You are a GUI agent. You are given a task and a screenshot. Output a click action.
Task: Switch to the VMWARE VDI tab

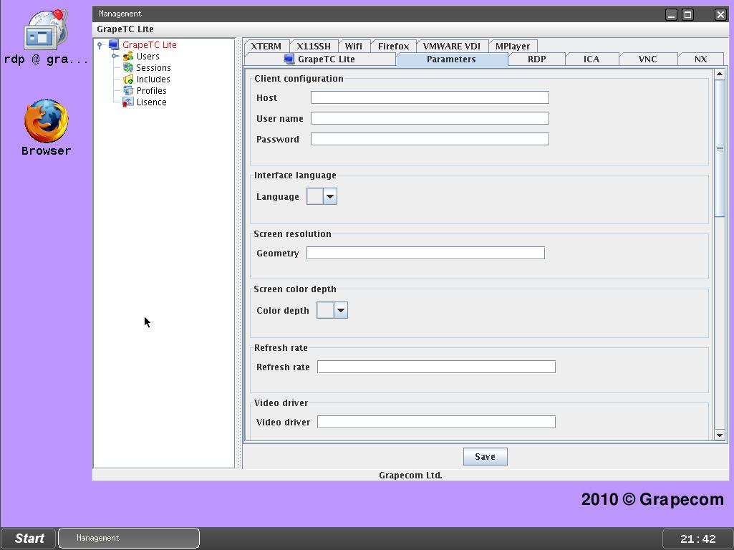point(451,47)
